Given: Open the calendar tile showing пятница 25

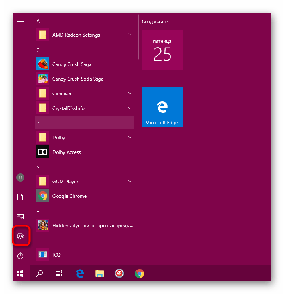Looking at the screenshot, I should tap(162, 50).
